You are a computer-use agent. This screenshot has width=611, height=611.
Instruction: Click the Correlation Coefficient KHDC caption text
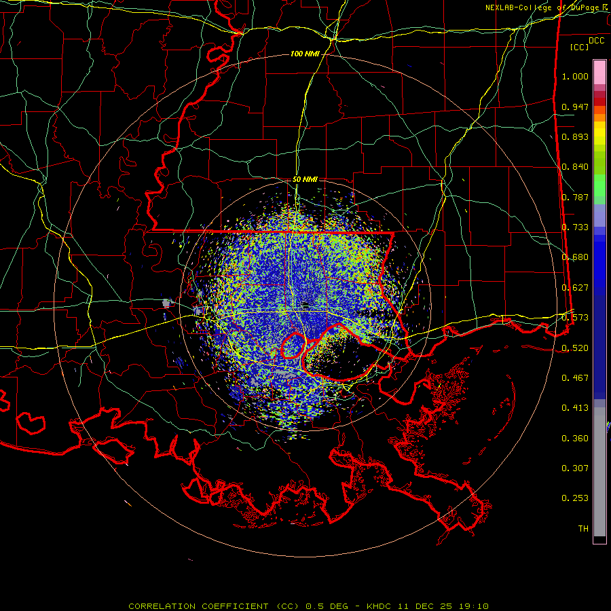(x=309, y=606)
